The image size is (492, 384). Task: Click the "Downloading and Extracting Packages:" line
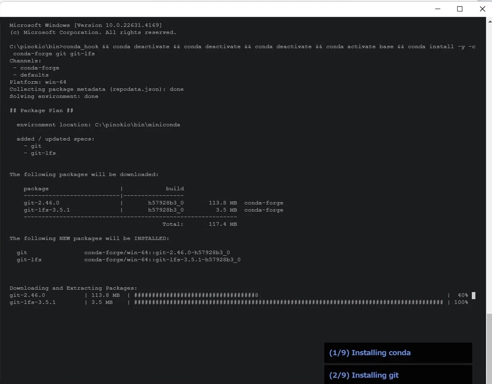(x=73, y=288)
